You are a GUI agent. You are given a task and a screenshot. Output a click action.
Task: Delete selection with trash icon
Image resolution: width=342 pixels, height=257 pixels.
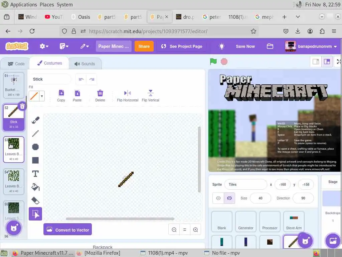pyautogui.click(x=100, y=96)
